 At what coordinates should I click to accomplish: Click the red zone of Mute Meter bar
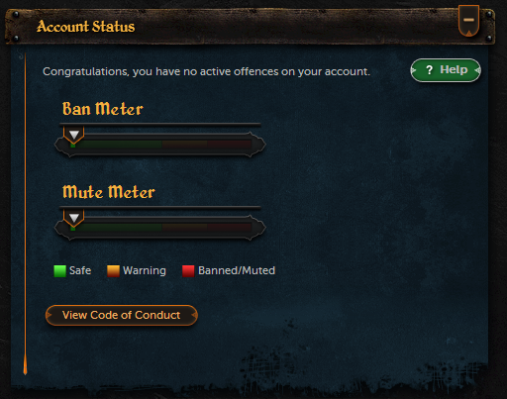coord(230,228)
